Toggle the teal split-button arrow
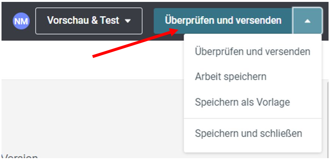The image size is (331, 160). click(x=307, y=21)
